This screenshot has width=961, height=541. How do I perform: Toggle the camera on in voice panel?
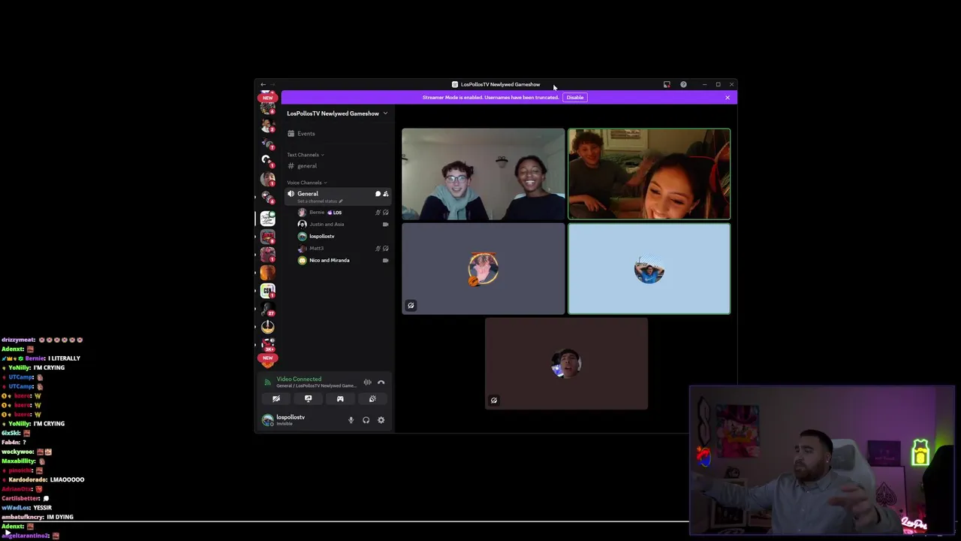coord(276,399)
